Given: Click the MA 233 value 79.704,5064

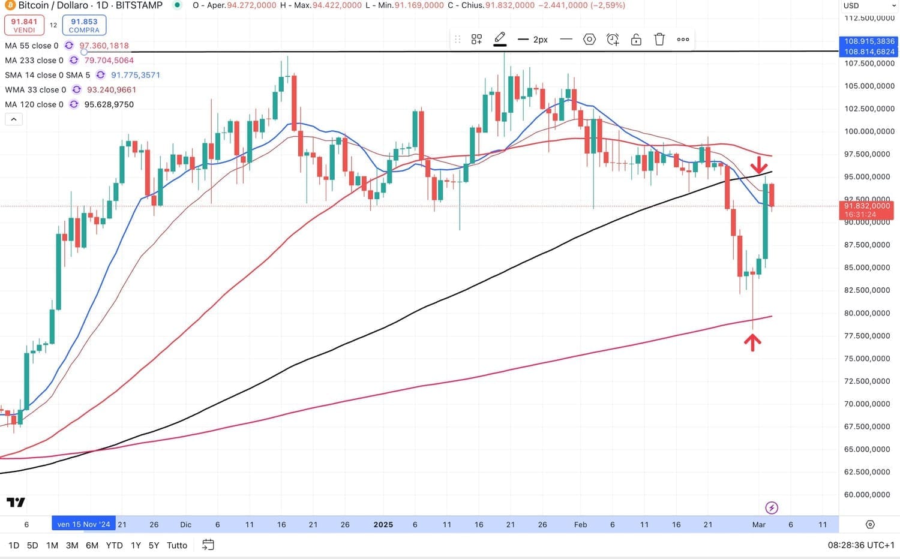Looking at the screenshot, I should [x=109, y=61].
